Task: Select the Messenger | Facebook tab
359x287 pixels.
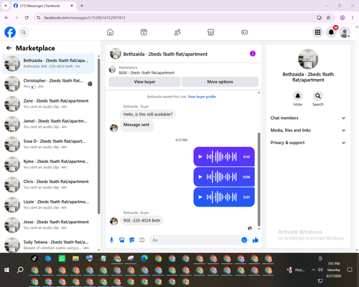Action: click(x=43, y=6)
